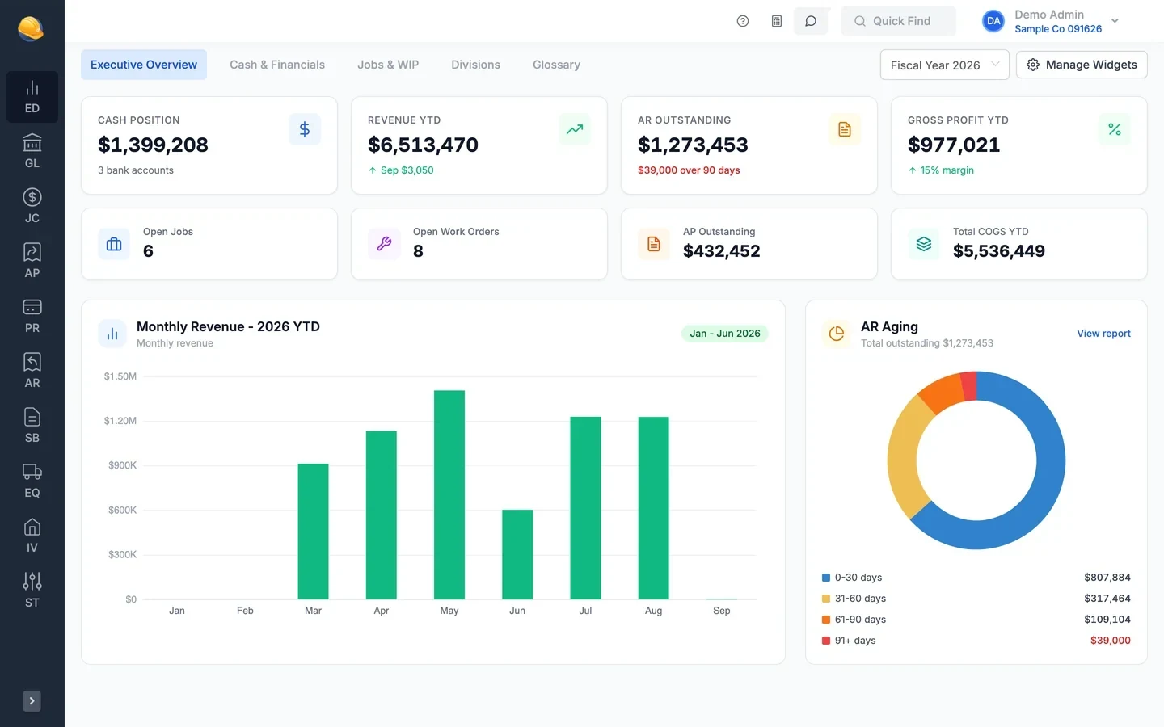Click the help question mark icon
This screenshot has width=1164, height=727.
pyautogui.click(x=743, y=21)
